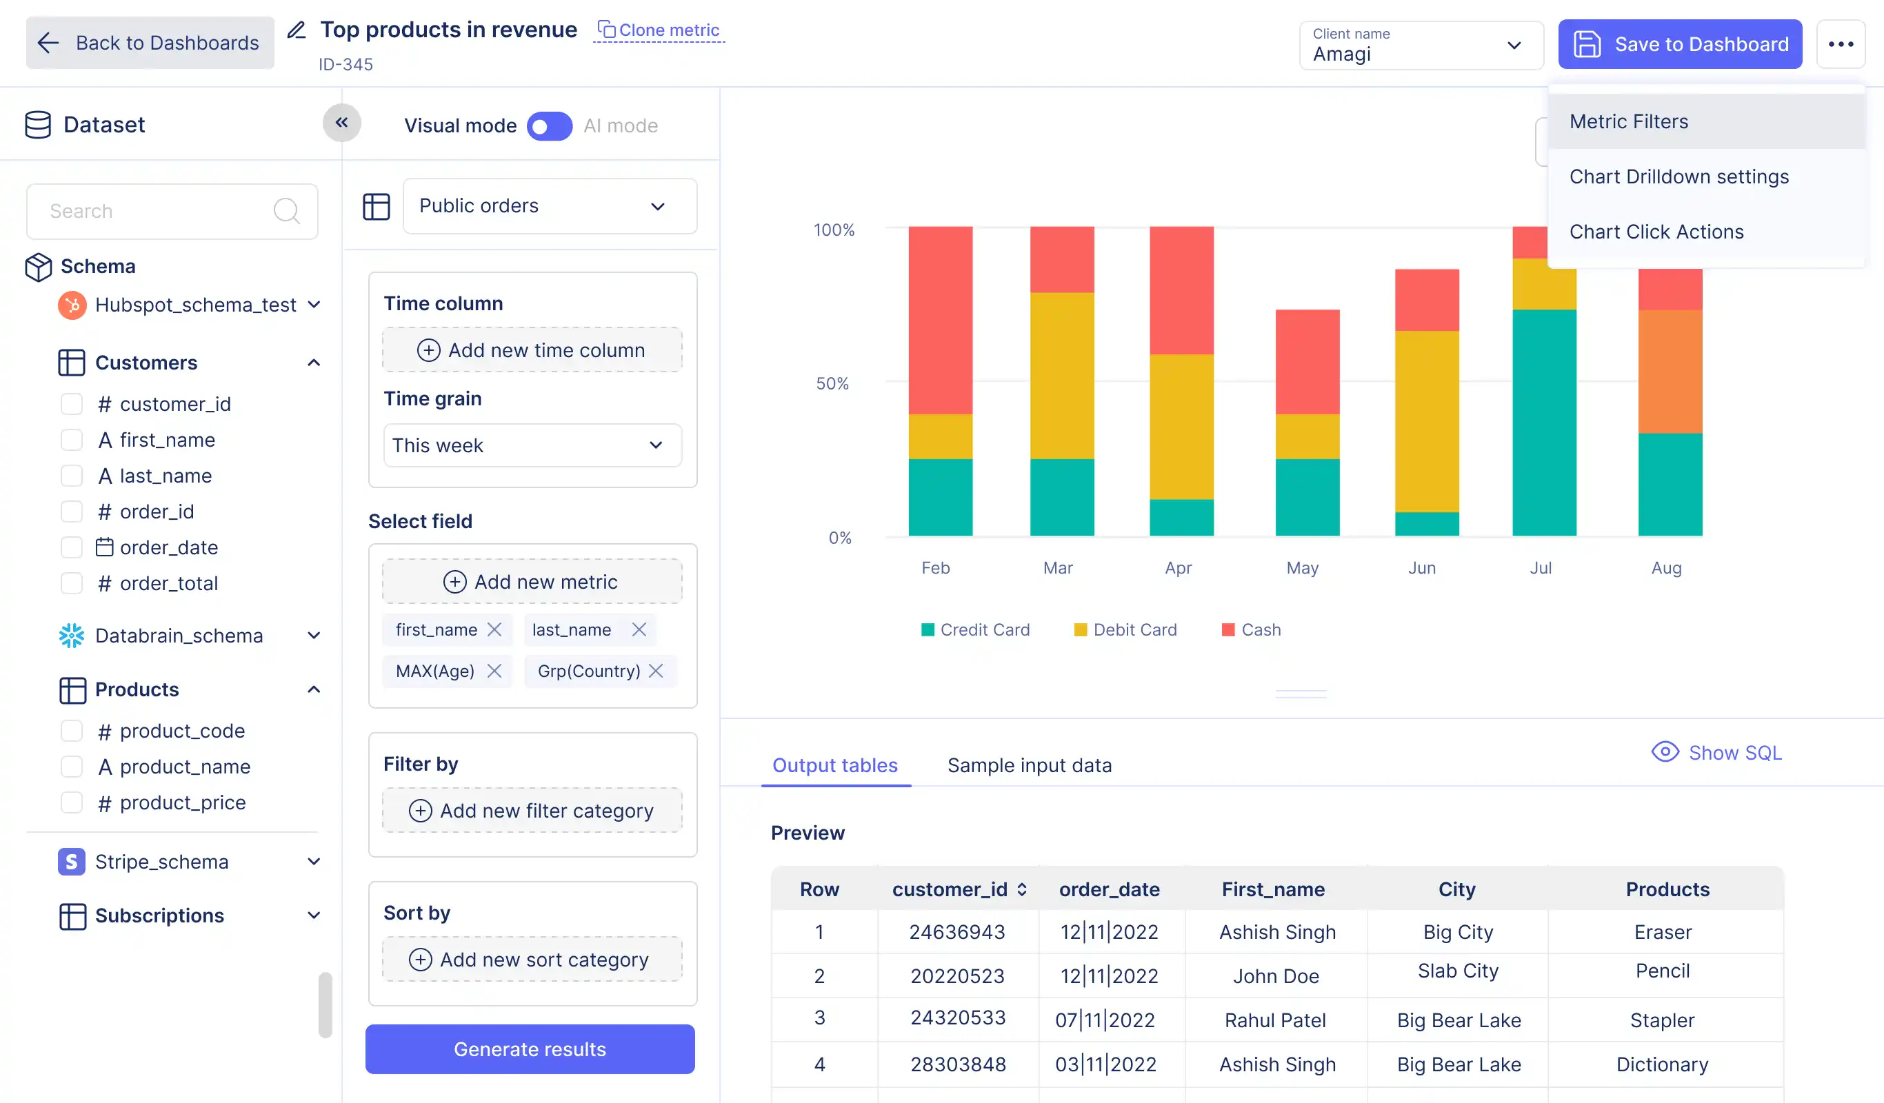Click the Hubspot schema logo icon
1884x1103 pixels.
72,305
